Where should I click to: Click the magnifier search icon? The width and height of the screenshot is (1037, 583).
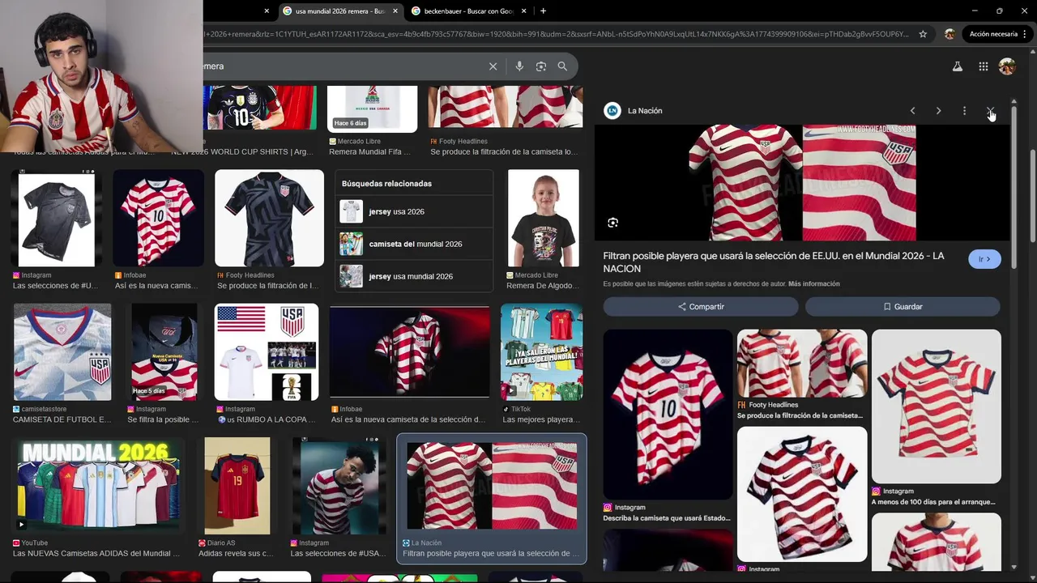[562, 66]
